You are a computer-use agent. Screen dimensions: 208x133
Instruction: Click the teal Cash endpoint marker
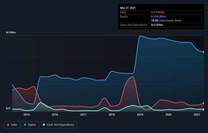pyautogui.click(x=204, y=109)
